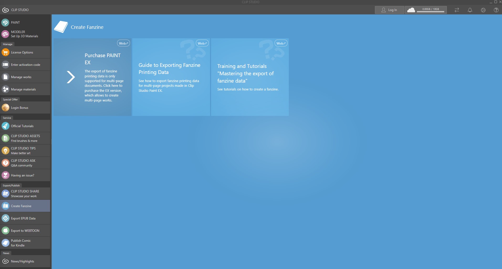
Task: Click the News section label
Action: pyautogui.click(x=6, y=253)
